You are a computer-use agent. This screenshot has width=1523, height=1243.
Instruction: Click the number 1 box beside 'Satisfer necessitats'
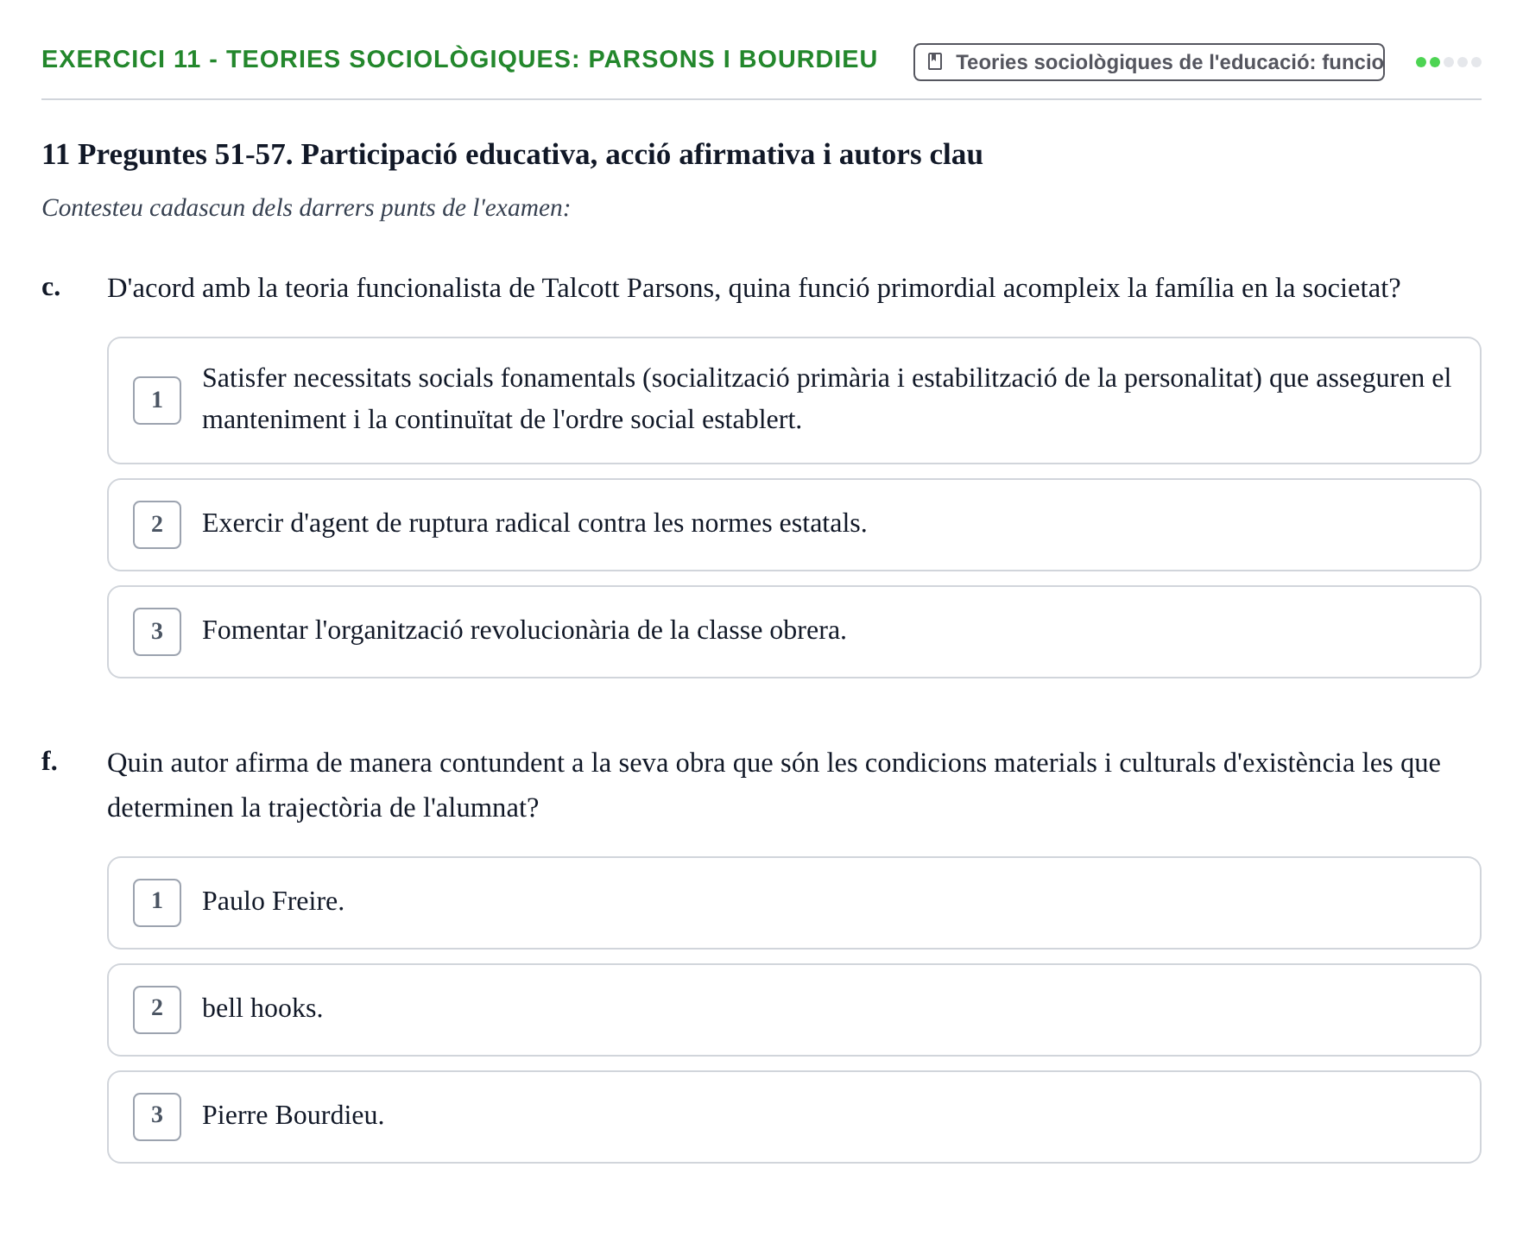pyautogui.click(x=157, y=401)
